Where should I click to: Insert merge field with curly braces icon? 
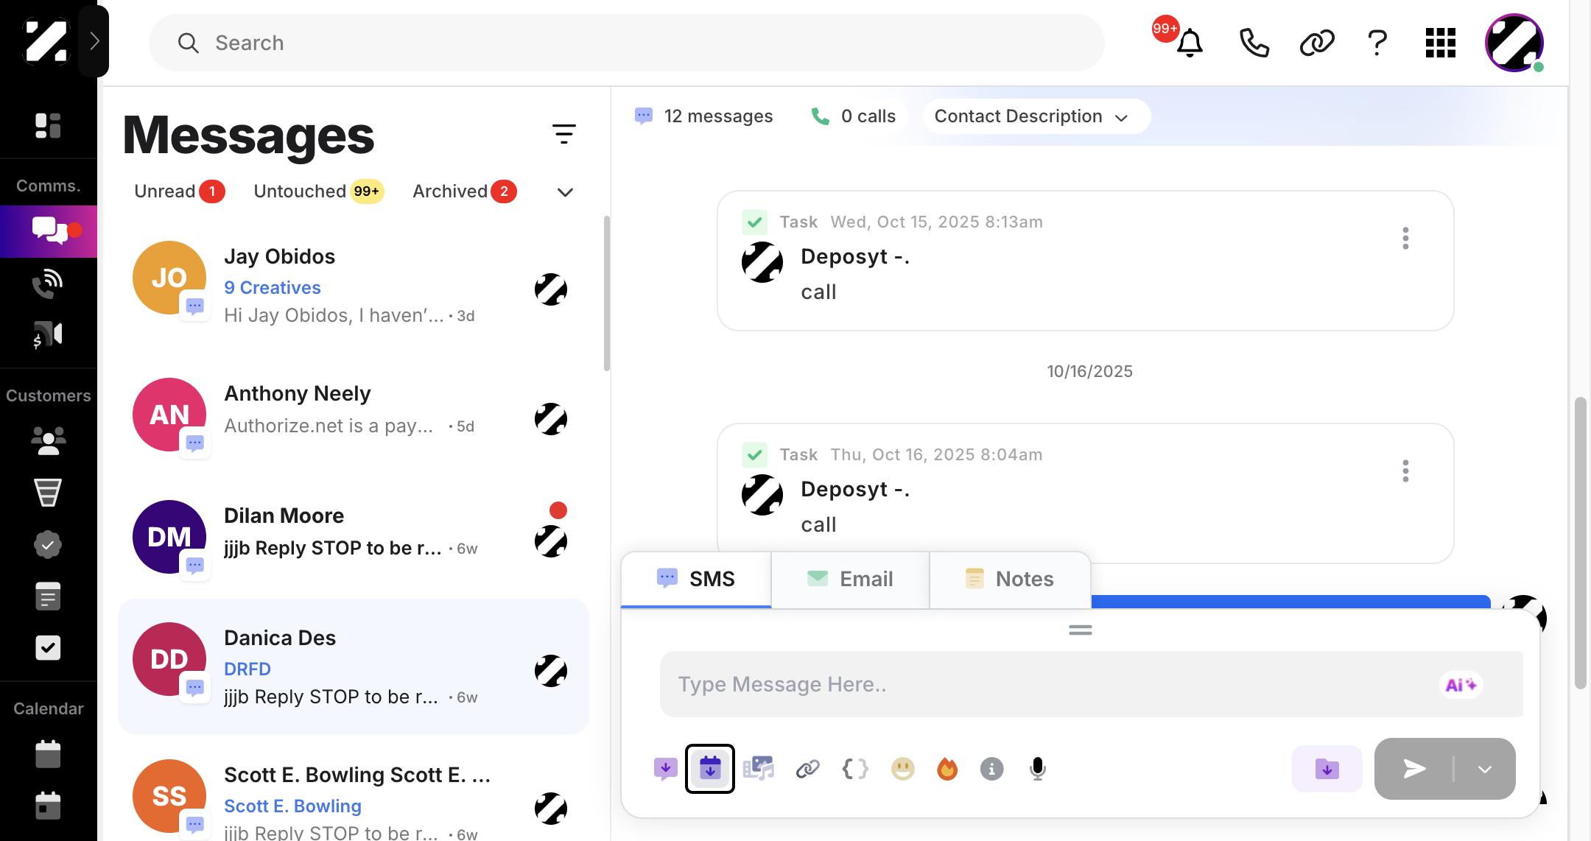[855, 770]
